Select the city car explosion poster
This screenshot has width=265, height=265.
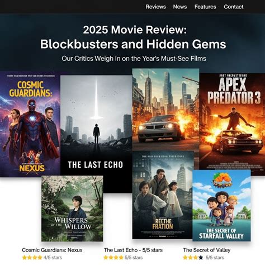[165, 110]
